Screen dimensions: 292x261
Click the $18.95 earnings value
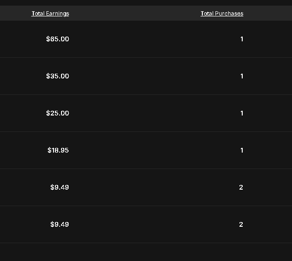(58, 150)
